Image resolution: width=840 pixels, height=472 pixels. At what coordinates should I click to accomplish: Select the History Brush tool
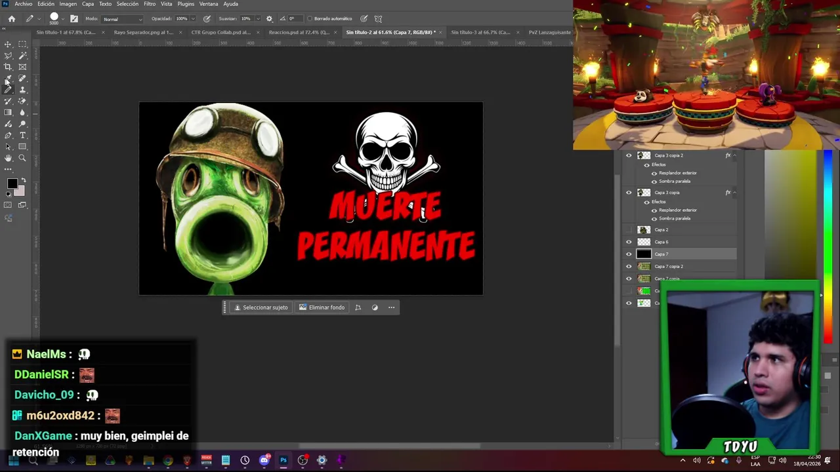click(8, 101)
